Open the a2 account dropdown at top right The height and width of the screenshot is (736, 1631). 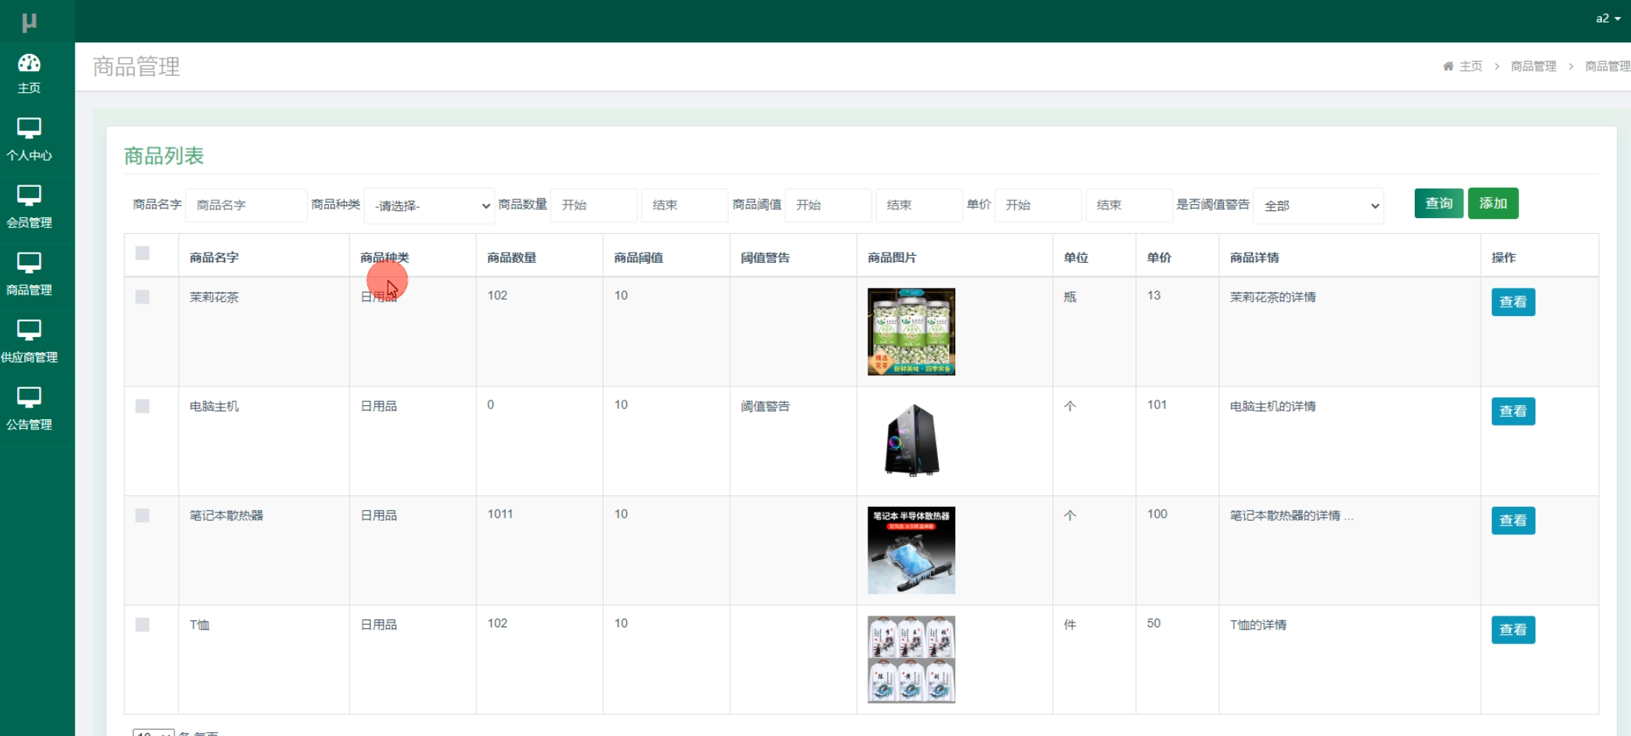click(x=1606, y=18)
